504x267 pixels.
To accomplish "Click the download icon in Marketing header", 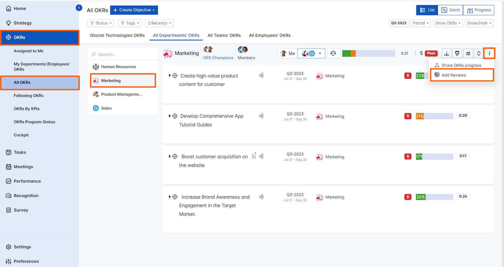I will tap(446, 53).
